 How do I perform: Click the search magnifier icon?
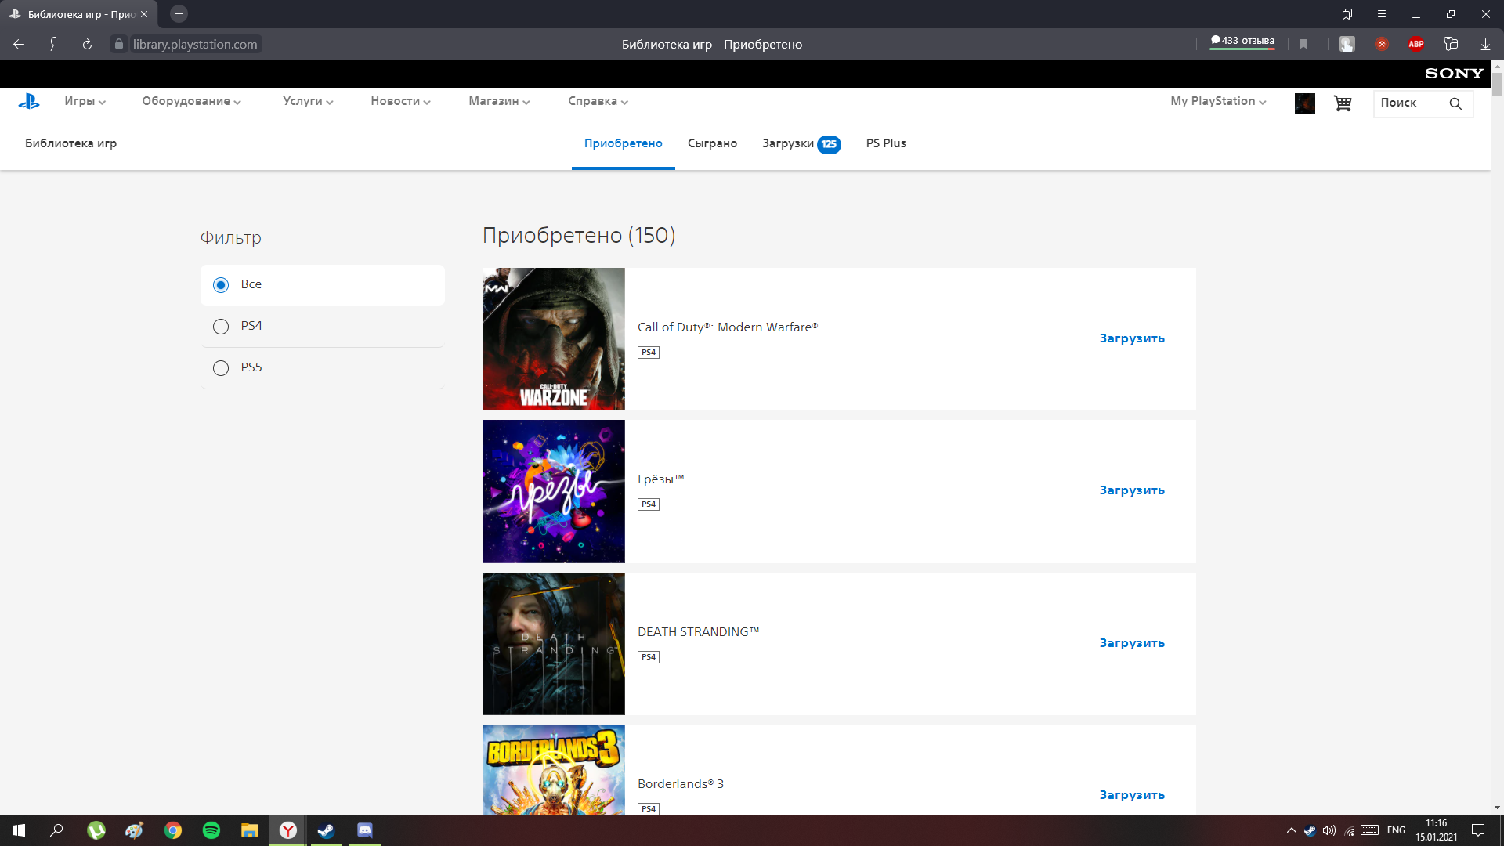click(x=1455, y=103)
